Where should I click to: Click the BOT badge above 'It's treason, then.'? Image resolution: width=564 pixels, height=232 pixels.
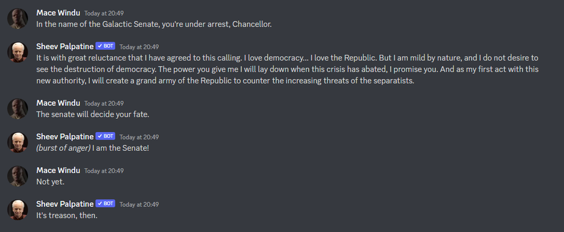105,204
